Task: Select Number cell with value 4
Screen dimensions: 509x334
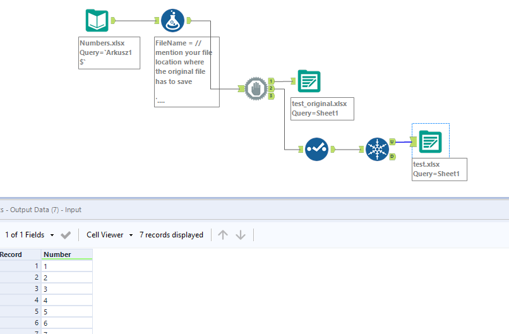Action: click(67, 301)
